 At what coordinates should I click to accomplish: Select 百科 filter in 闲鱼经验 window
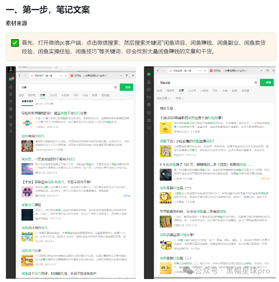click(215, 90)
